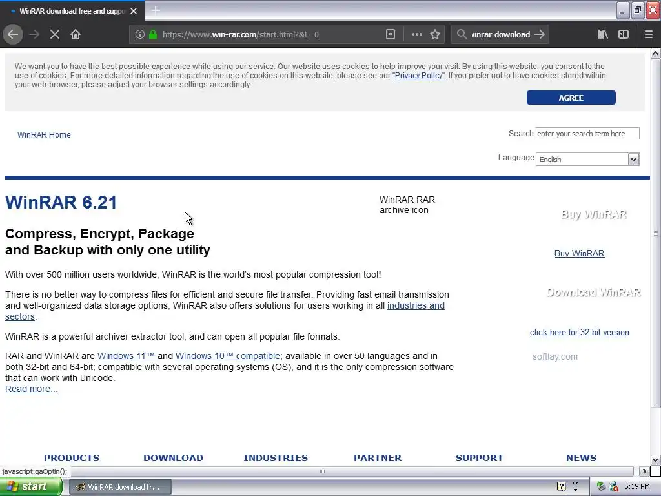
Task: Click the WinRAR 6.21 heading
Action: tap(61, 202)
